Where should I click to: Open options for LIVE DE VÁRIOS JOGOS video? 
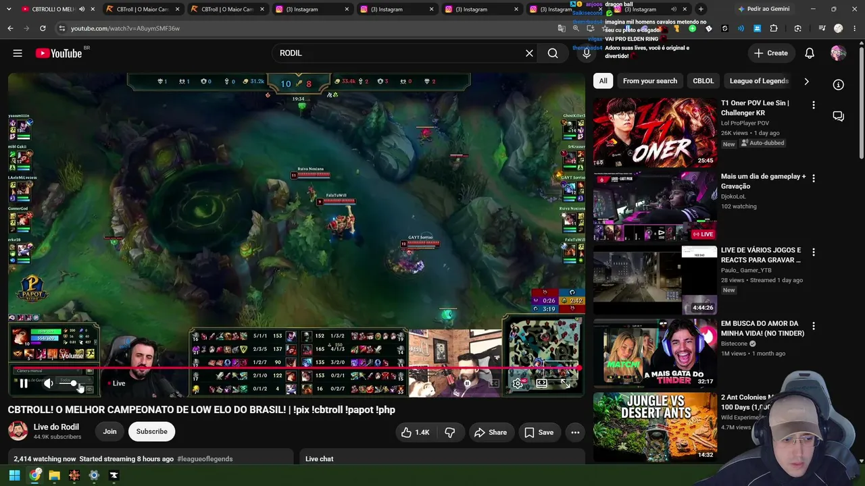(814, 252)
